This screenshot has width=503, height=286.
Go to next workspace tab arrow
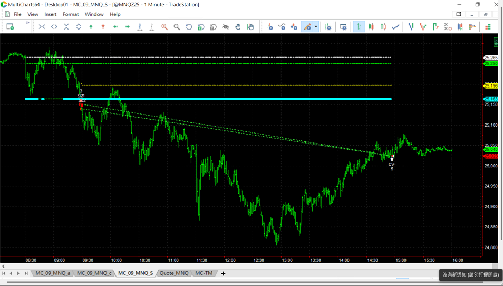tap(18, 273)
